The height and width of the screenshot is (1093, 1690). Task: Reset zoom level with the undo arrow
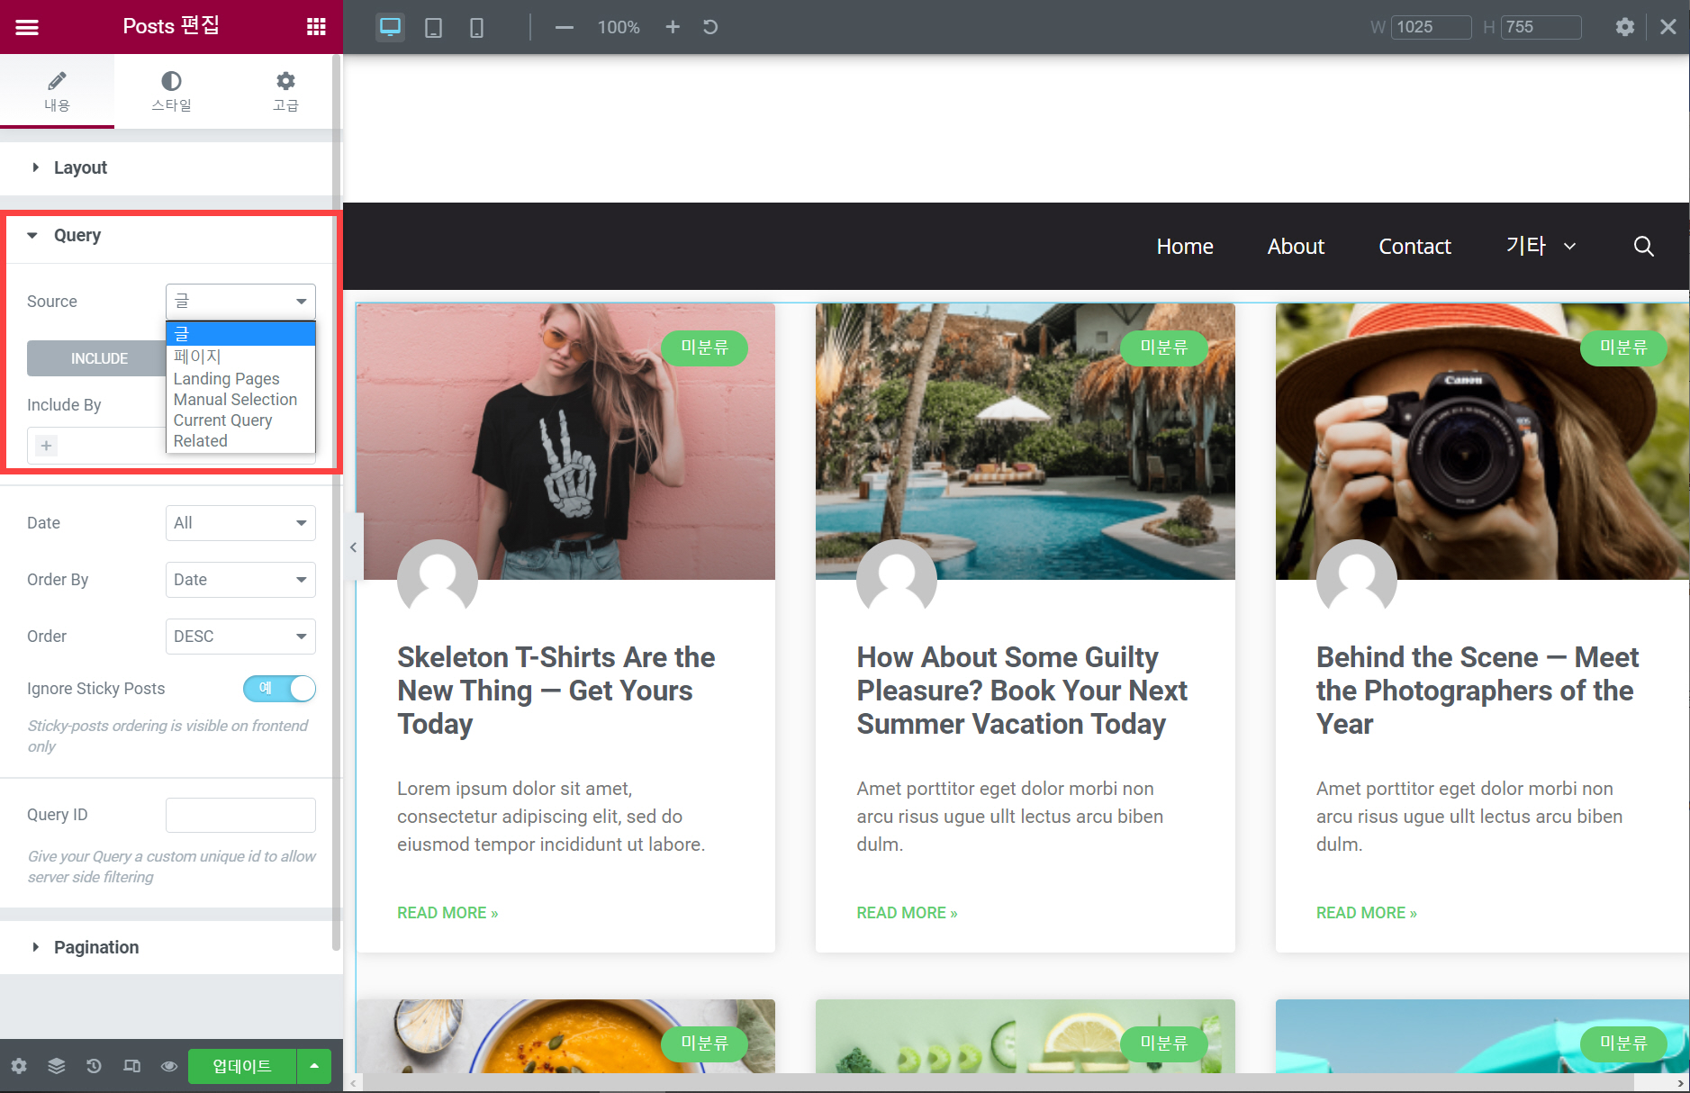click(710, 27)
